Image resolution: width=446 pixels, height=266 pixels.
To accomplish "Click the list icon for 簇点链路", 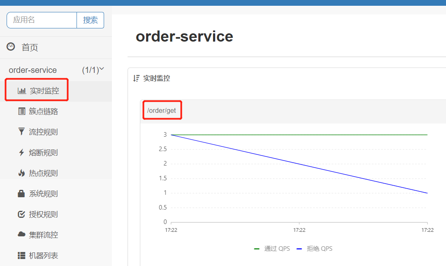I will click(x=21, y=112).
